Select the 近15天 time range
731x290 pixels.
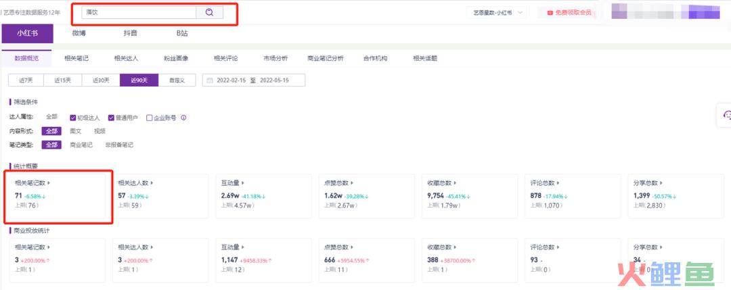[x=63, y=80]
